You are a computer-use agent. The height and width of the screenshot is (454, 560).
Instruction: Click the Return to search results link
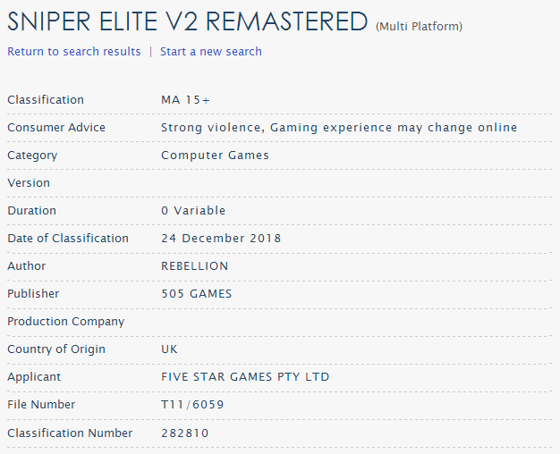74,52
